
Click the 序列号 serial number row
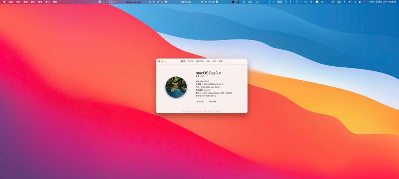click(x=206, y=96)
